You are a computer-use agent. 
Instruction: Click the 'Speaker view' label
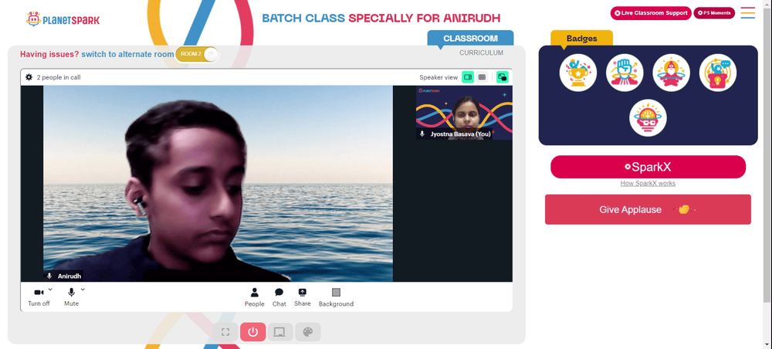438,77
